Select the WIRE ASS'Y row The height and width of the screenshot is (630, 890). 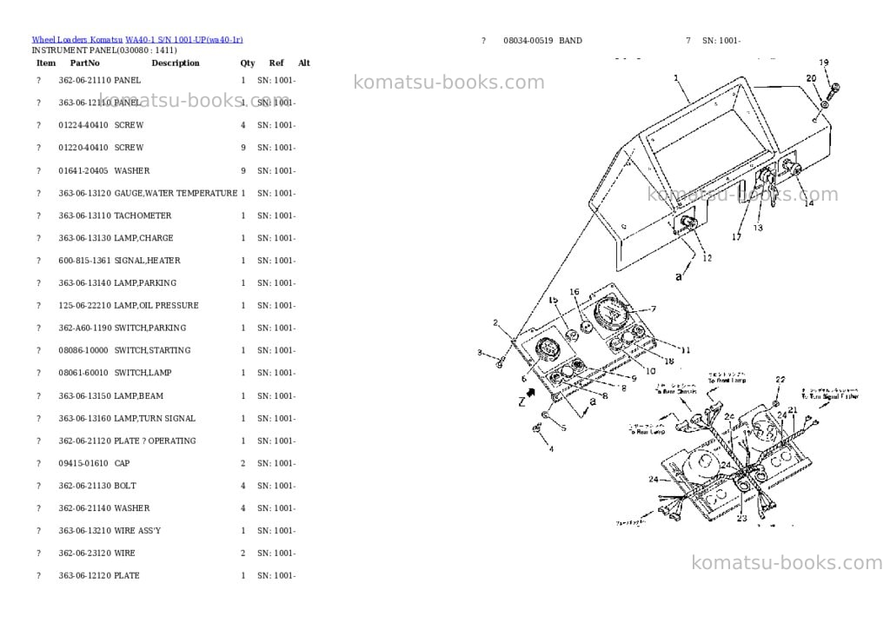[166, 531]
